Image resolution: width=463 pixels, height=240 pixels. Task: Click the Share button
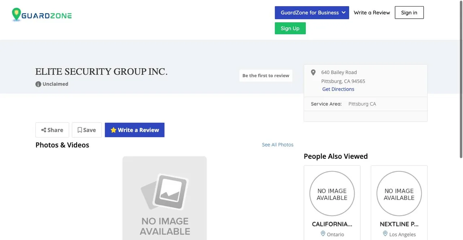point(52,130)
